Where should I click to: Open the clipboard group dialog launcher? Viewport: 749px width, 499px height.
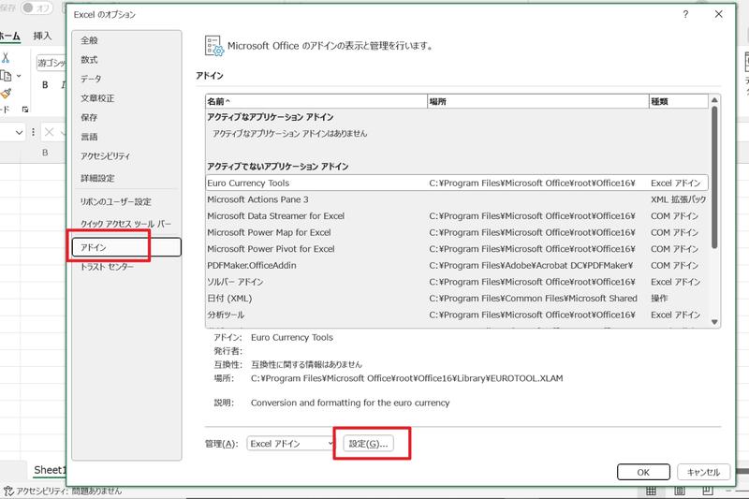point(25,110)
